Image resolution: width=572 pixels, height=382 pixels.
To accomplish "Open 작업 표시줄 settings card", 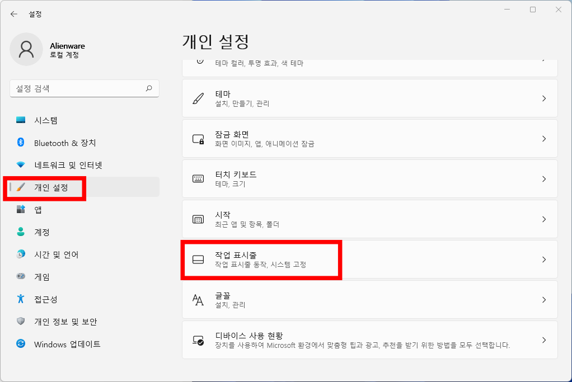I will pyautogui.click(x=370, y=260).
